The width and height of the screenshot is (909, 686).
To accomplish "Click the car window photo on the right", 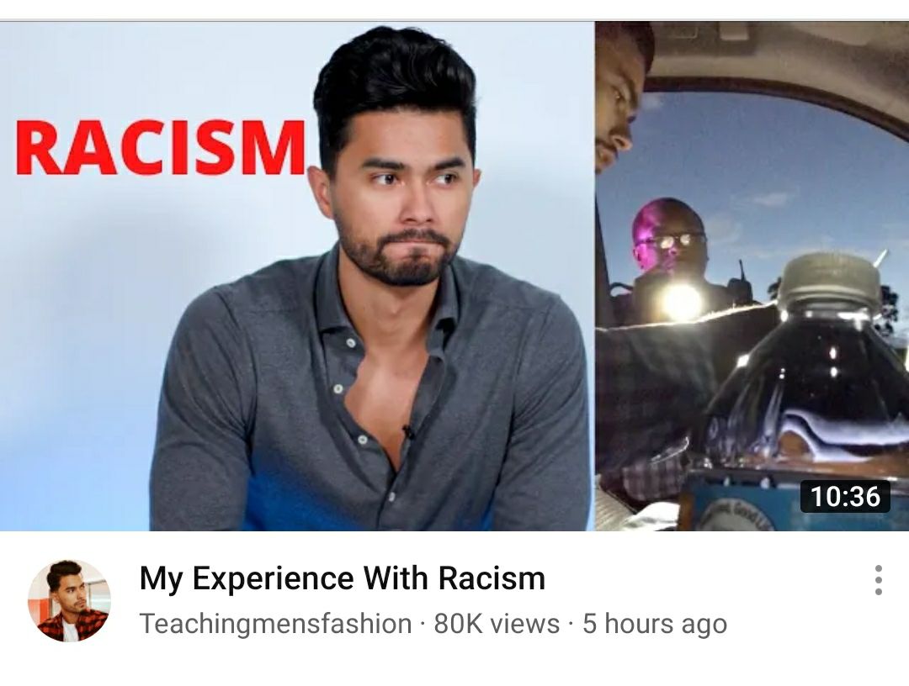I will click(752, 276).
